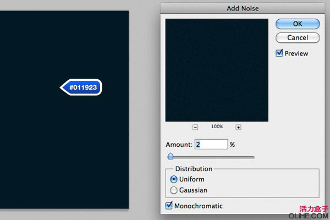This screenshot has width=330, height=220.
Task: Zoom in the preview with plus icon
Action: tap(238, 127)
